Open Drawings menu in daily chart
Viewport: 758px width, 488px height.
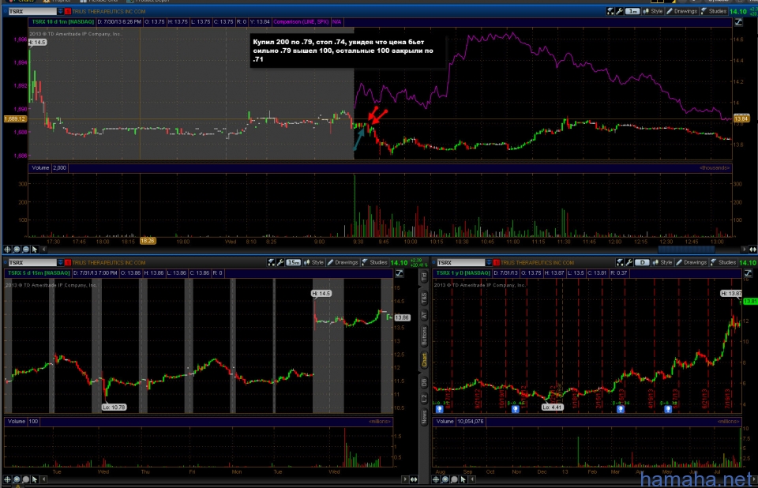click(692, 263)
